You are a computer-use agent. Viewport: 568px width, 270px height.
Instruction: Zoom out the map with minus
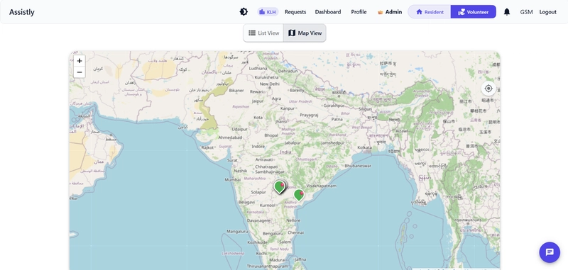point(80,72)
